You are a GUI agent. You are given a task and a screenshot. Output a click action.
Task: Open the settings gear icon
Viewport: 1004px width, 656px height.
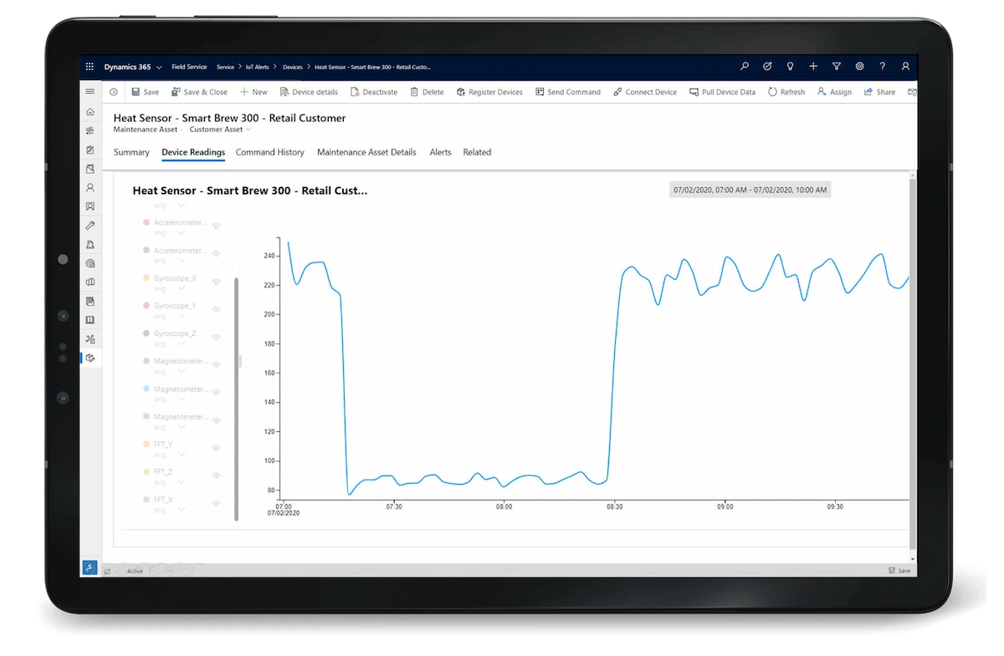[x=859, y=67]
